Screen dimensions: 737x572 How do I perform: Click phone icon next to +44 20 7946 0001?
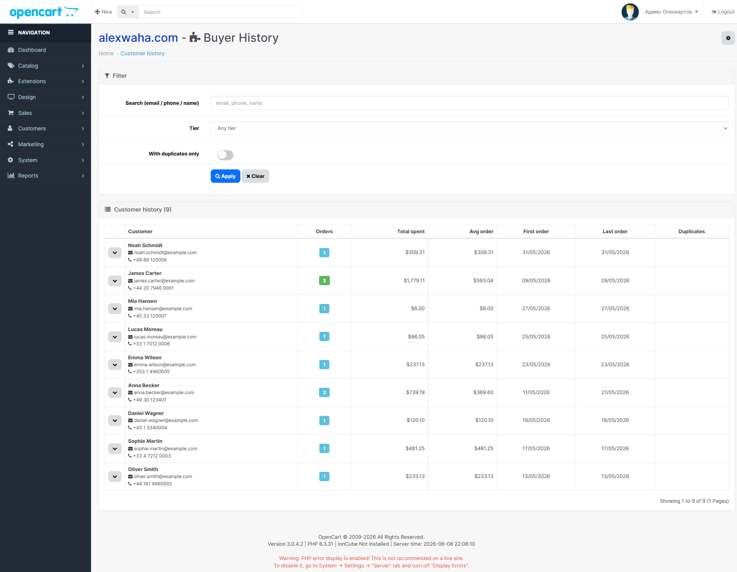pos(130,288)
